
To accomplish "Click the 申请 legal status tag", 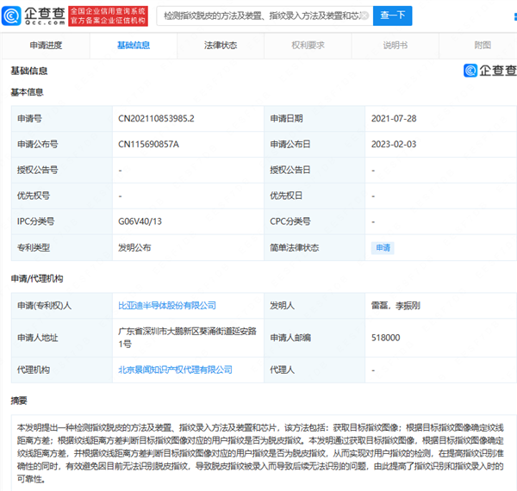I will [x=383, y=247].
